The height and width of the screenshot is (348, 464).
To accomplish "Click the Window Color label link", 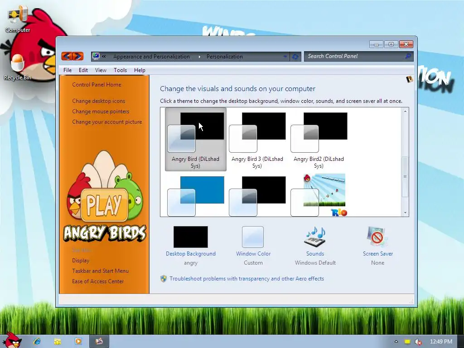I will point(253,254).
